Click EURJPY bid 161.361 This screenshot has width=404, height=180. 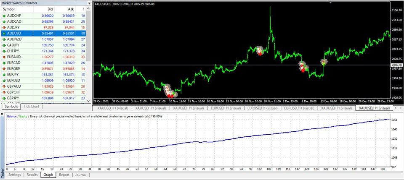tap(48, 75)
